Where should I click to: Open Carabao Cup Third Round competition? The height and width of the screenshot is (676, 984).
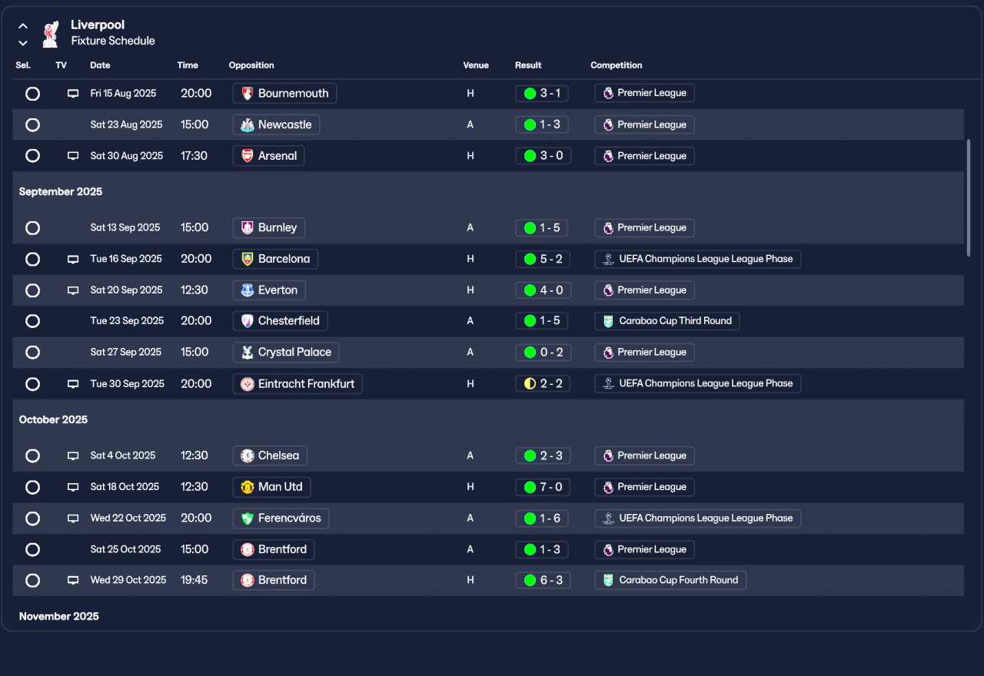pos(667,321)
